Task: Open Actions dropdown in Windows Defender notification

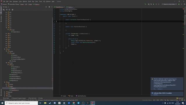Action: (160, 89)
